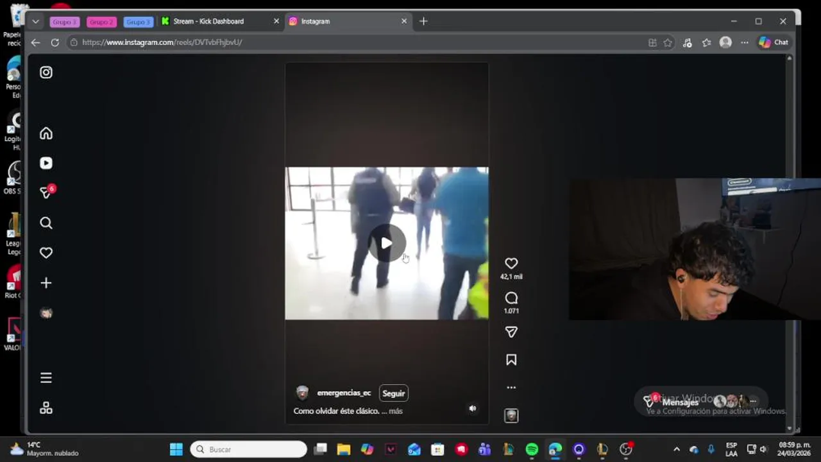This screenshot has height=462, width=821.
Task: Open profile avatar in Instagram sidebar
Action: point(46,313)
